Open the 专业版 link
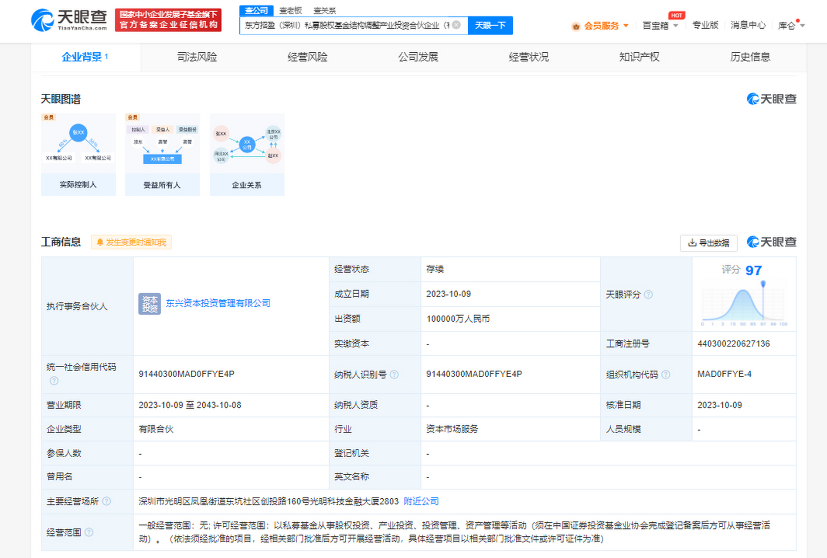Image resolution: width=827 pixels, height=558 pixels. point(705,25)
